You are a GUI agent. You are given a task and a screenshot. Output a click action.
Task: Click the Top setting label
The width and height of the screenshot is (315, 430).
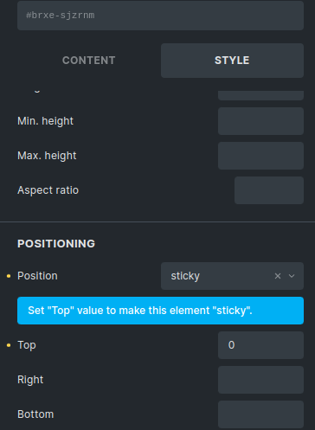(27, 345)
